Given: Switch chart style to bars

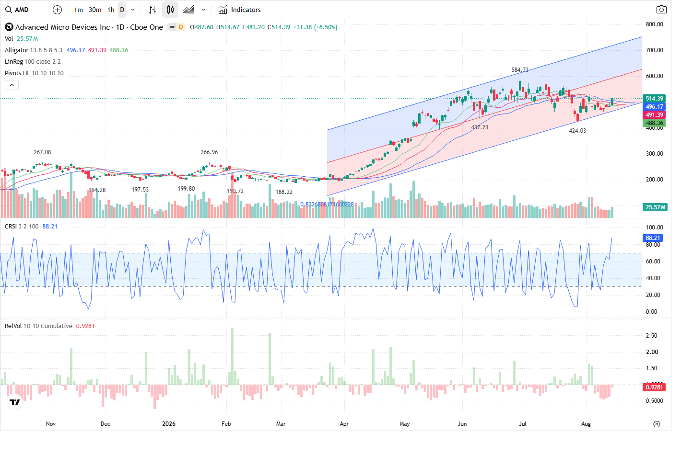Looking at the screenshot, I should pos(152,10).
